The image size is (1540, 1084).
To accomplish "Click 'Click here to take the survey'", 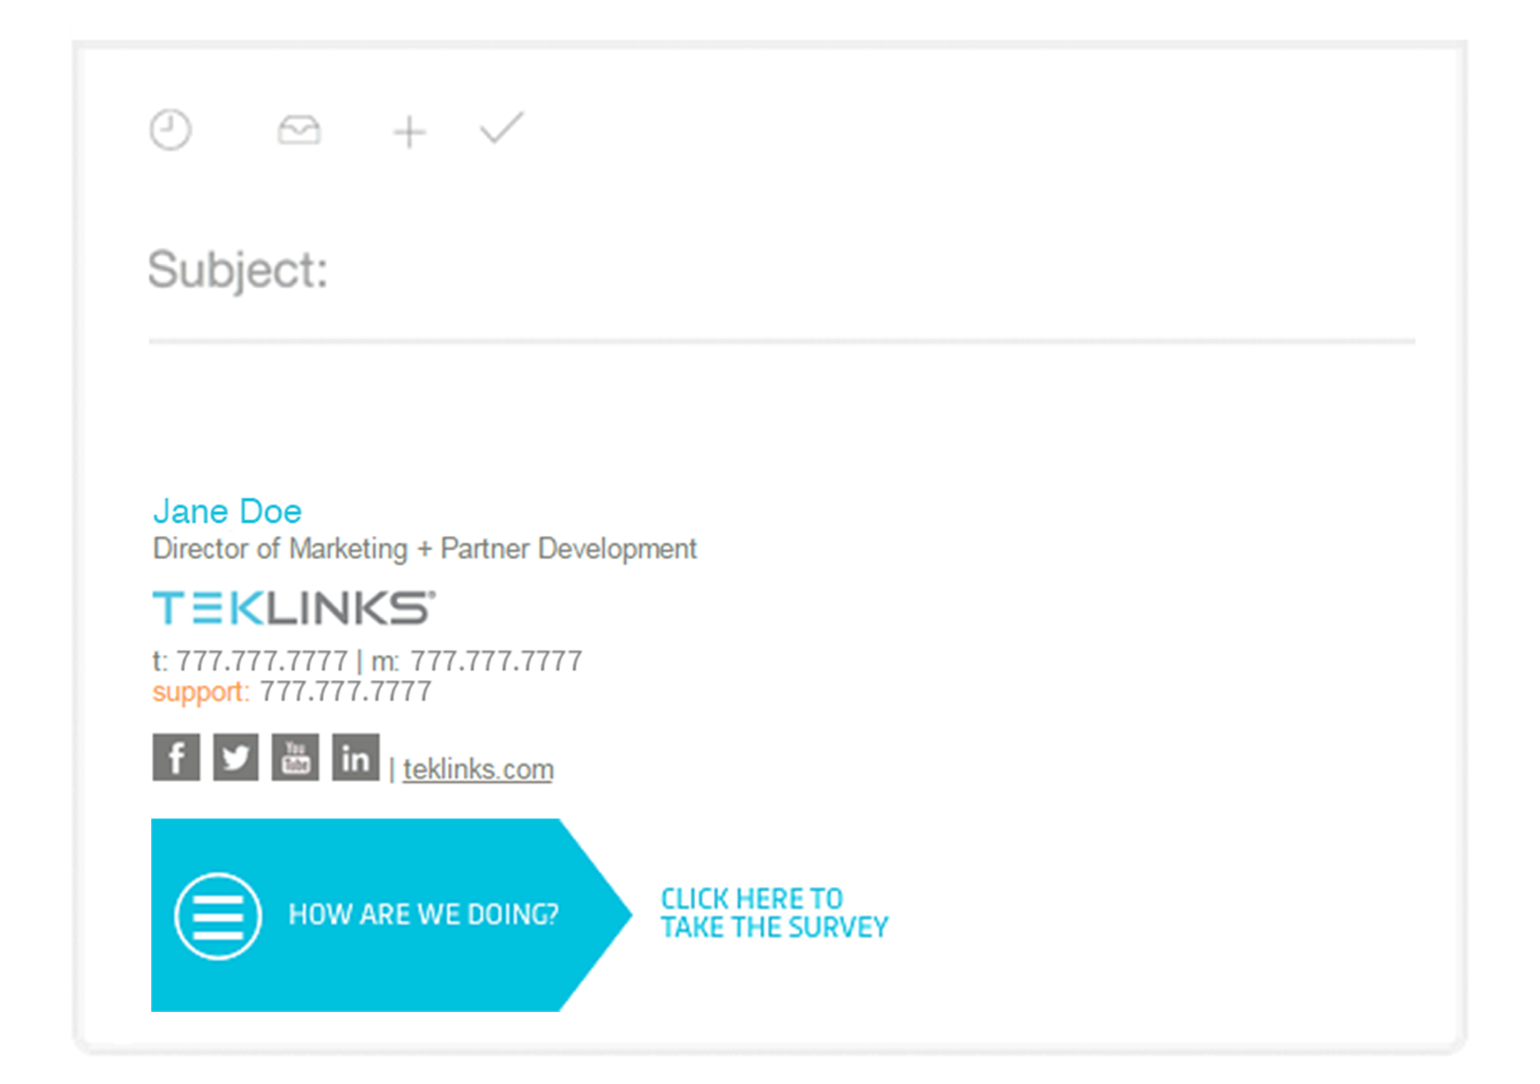I will [774, 913].
